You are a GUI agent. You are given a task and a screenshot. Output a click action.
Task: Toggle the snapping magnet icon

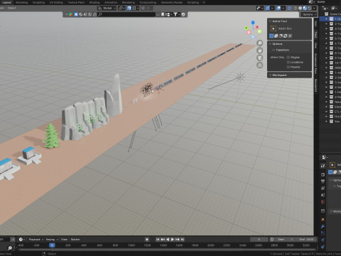tap(129, 8)
